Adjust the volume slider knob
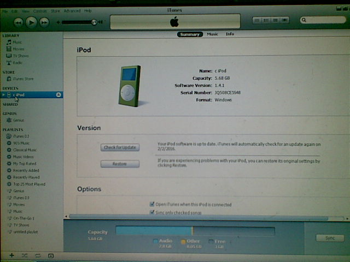 pyautogui.click(x=94, y=22)
